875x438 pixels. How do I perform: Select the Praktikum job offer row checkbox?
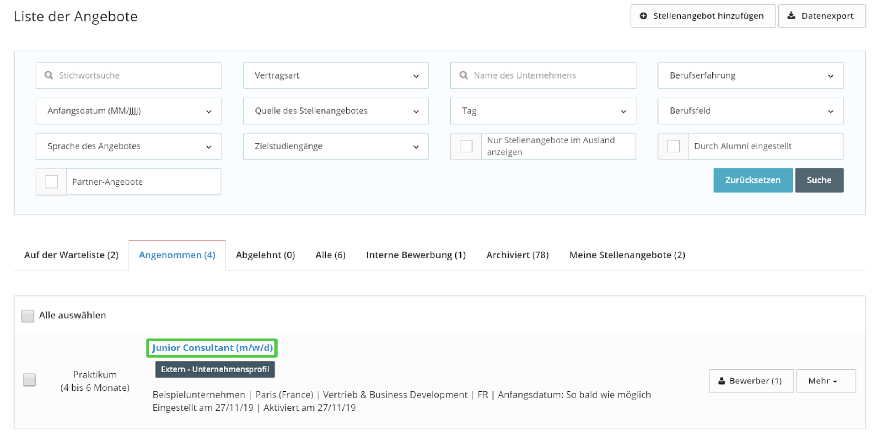pos(29,380)
